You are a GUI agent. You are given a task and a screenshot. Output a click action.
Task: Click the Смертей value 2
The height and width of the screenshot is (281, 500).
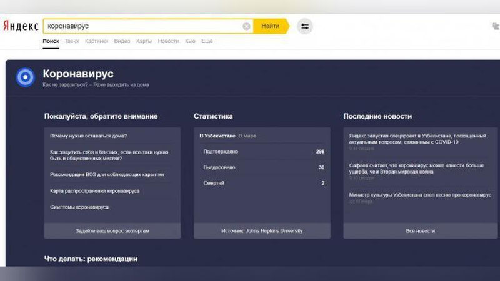point(323,183)
